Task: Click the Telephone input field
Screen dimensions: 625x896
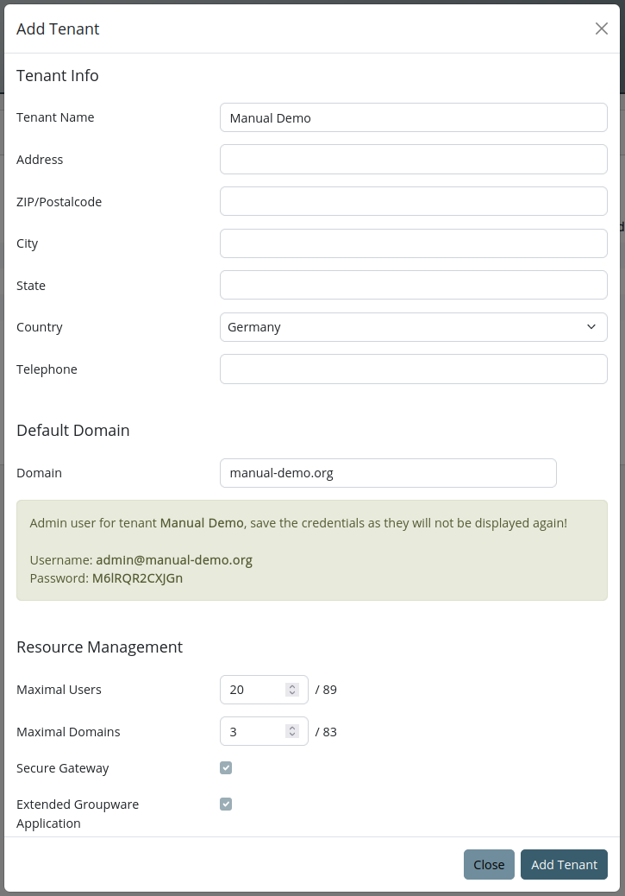Action: [413, 369]
